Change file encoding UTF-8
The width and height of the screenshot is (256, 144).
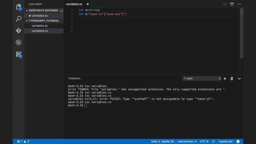pos(204,141)
